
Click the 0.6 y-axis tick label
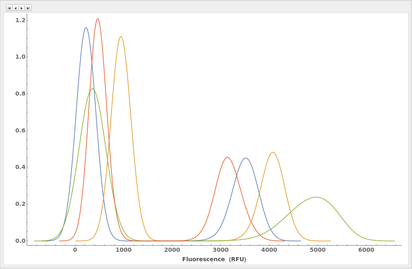pyautogui.click(x=20, y=130)
